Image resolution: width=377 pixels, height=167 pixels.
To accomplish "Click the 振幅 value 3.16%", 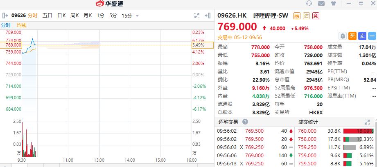I will 263,63.
